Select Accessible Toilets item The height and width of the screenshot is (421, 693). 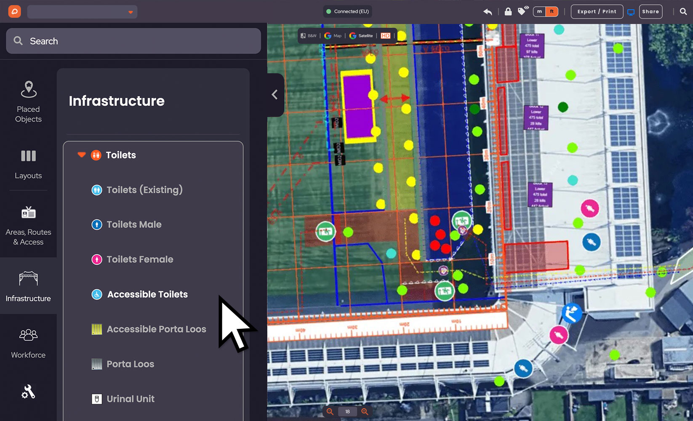coord(147,294)
